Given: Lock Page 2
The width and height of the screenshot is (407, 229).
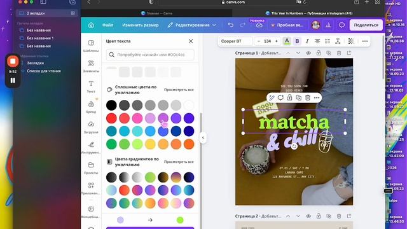Looking at the screenshot, I should [x=319, y=216].
